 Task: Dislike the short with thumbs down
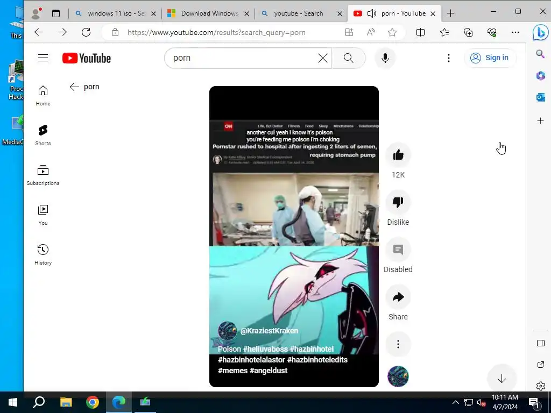[x=398, y=202]
